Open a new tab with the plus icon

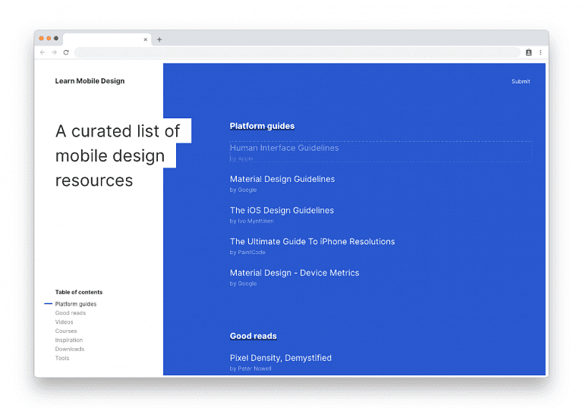click(x=159, y=39)
